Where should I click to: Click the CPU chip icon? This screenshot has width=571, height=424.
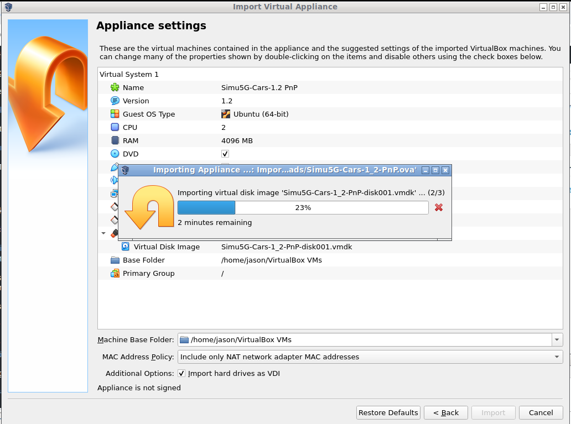coord(115,127)
